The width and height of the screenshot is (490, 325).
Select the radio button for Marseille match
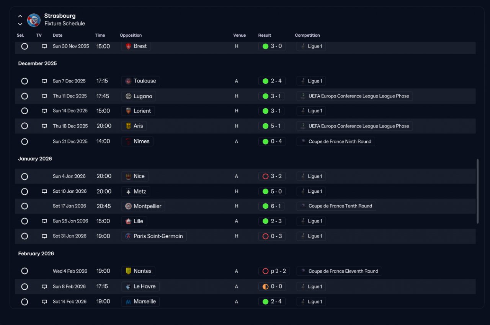click(x=24, y=302)
